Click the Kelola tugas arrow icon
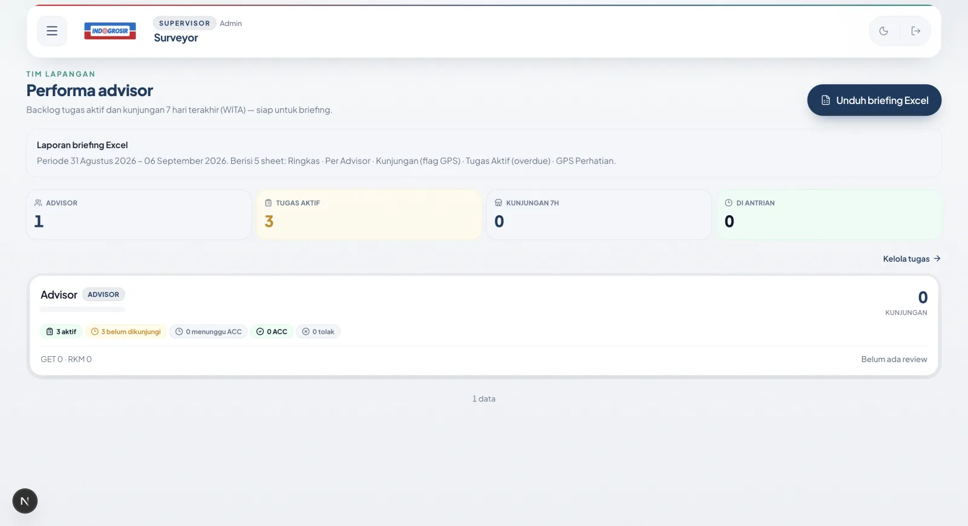This screenshot has height=526, width=968. [x=937, y=259]
